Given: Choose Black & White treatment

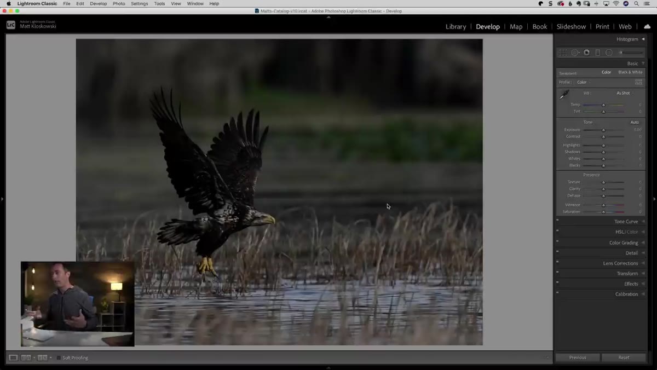Looking at the screenshot, I should 630,72.
